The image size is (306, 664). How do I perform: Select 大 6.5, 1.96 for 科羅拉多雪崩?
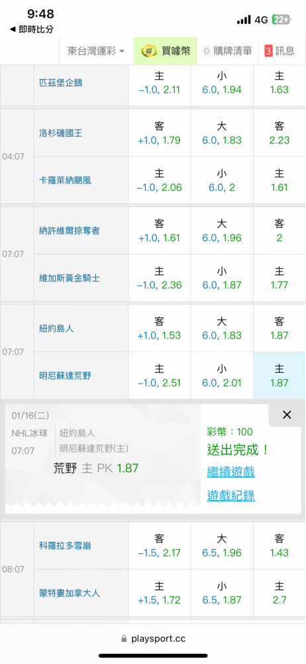click(222, 545)
